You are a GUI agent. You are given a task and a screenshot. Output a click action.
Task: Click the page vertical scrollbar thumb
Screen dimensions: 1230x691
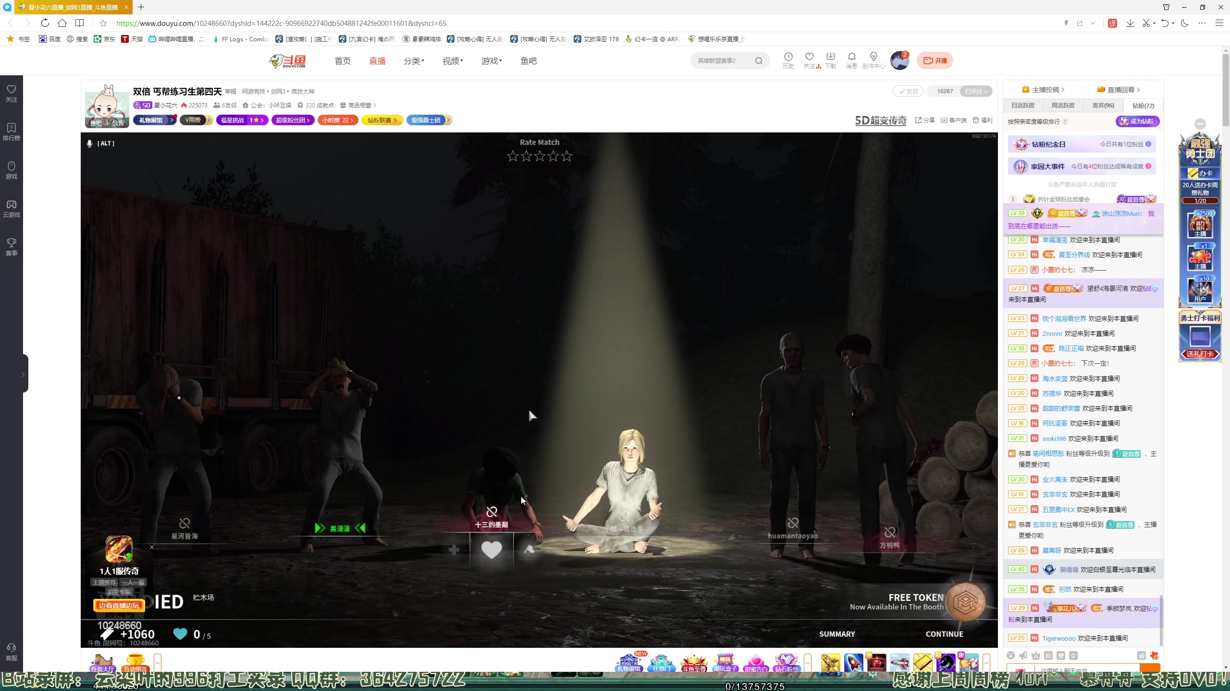point(1225,91)
